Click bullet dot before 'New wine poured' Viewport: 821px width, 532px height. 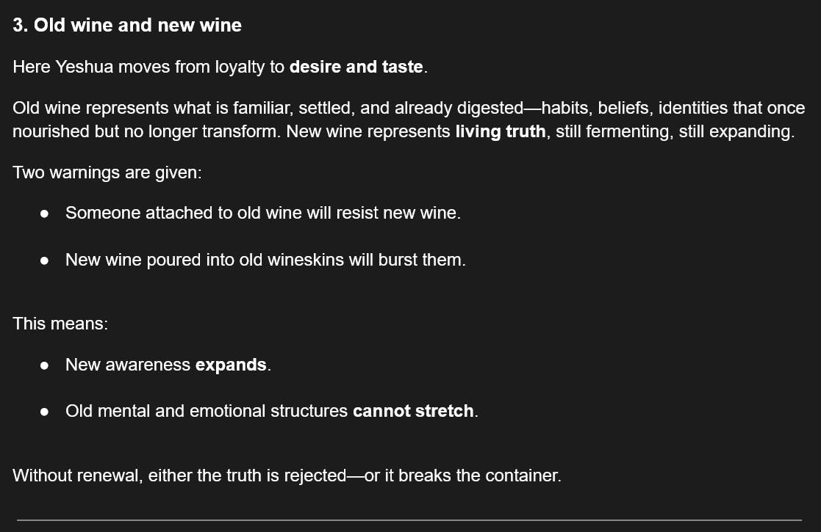pos(45,260)
